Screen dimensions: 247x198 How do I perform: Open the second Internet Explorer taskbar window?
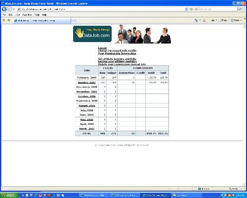125,196
